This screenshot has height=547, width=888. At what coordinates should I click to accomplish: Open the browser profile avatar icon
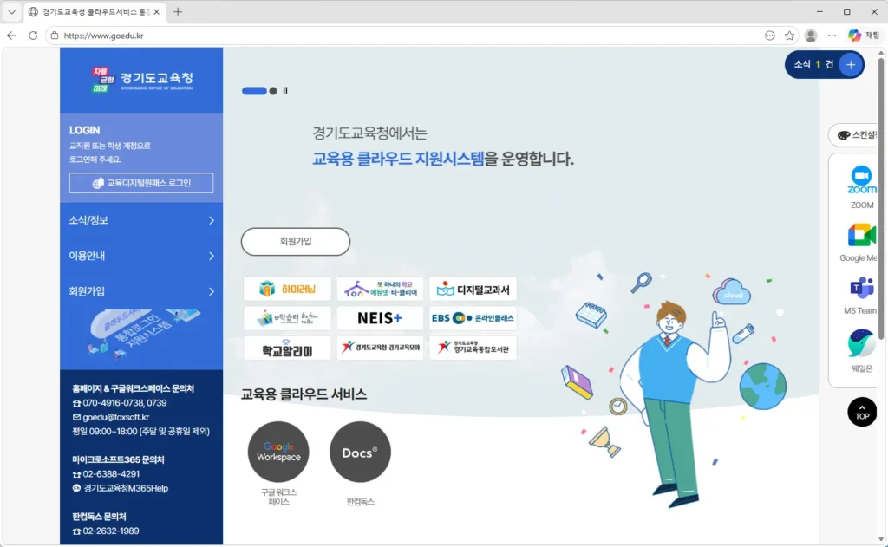pyautogui.click(x=811, y=36)
